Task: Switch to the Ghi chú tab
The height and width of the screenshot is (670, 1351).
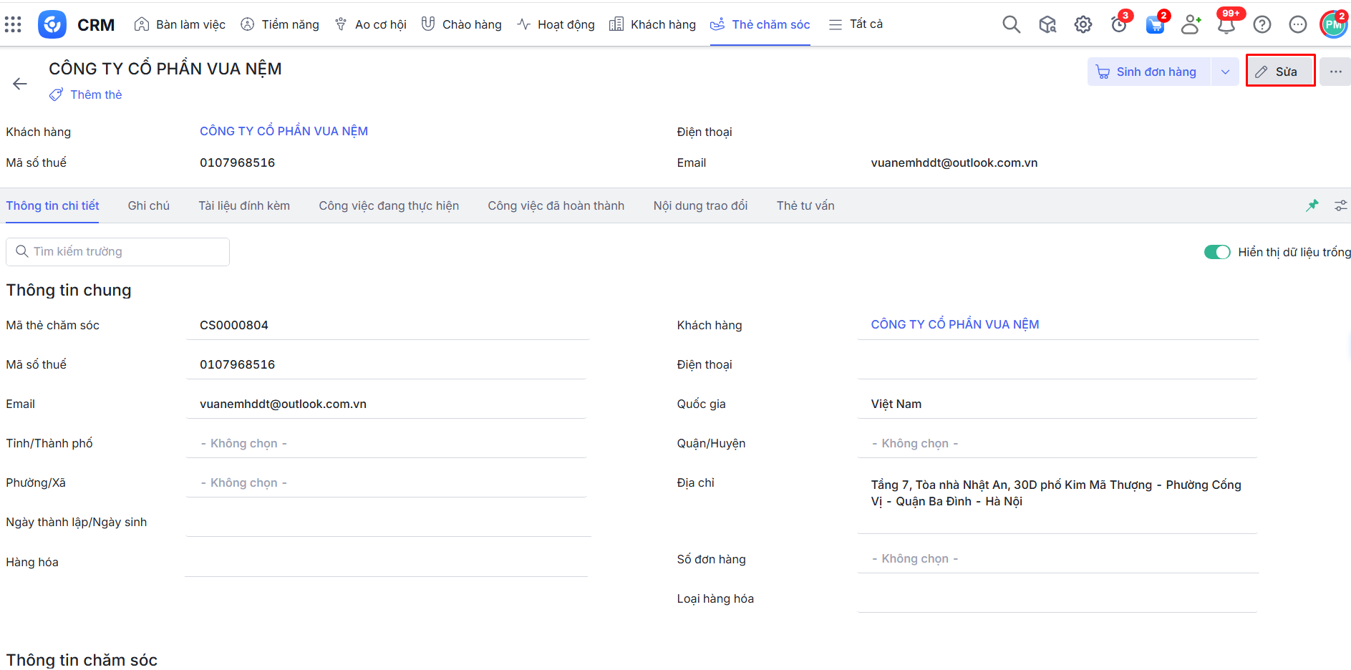Action: pyautogui.click(x=148, y=205)
